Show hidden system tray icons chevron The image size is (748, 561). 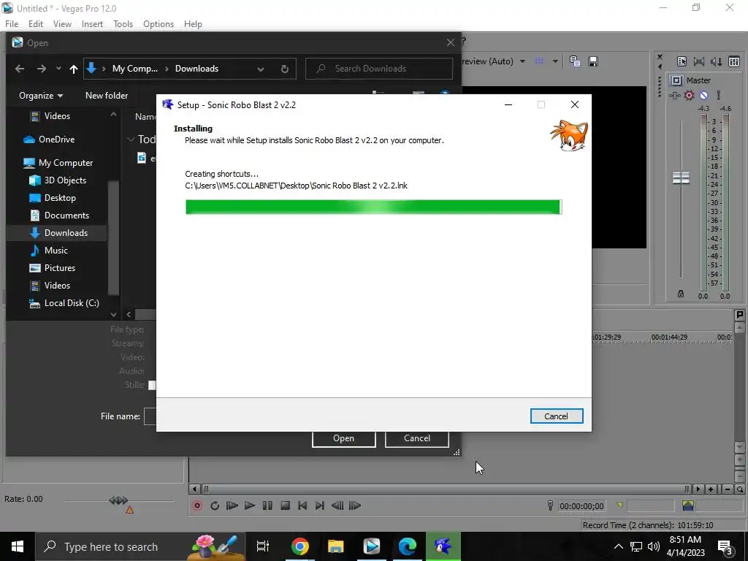618,546
